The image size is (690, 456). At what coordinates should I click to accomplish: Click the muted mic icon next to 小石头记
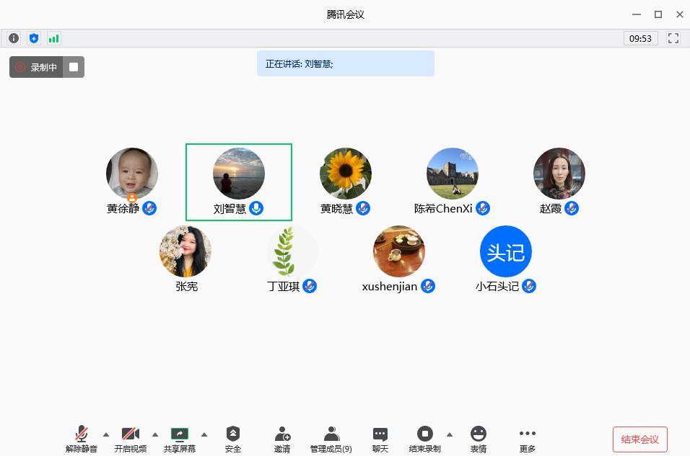529,286
